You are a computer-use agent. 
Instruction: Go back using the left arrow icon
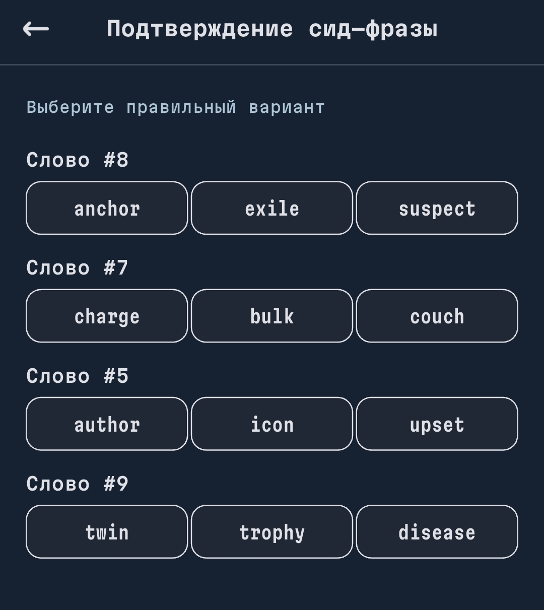[x=36, y=29]
